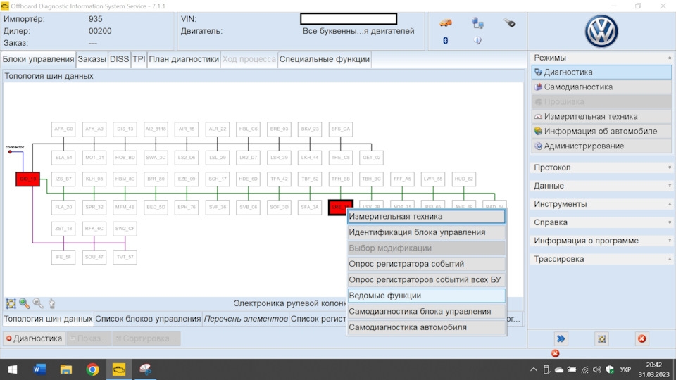Click the volume icon in system tray
Screen dimensions: 676x380
[597, 369]
